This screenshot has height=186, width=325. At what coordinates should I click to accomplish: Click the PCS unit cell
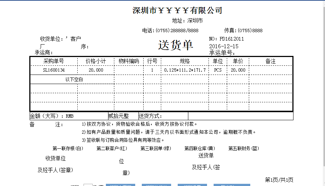218,70
